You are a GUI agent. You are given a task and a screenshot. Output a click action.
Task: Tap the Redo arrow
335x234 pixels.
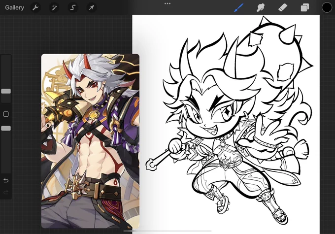coord(6,192)
